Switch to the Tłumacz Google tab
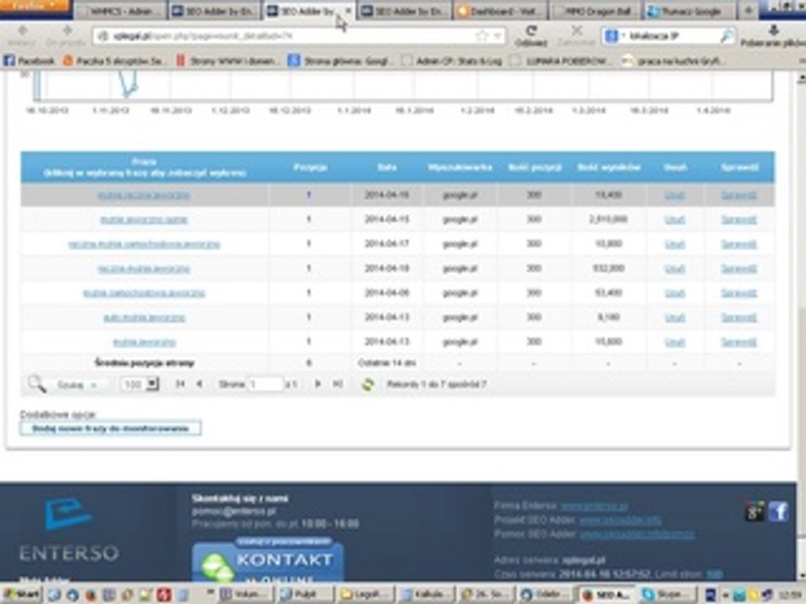Image resolution: width=806 pixels, height=604 pixels. [690, 11]
